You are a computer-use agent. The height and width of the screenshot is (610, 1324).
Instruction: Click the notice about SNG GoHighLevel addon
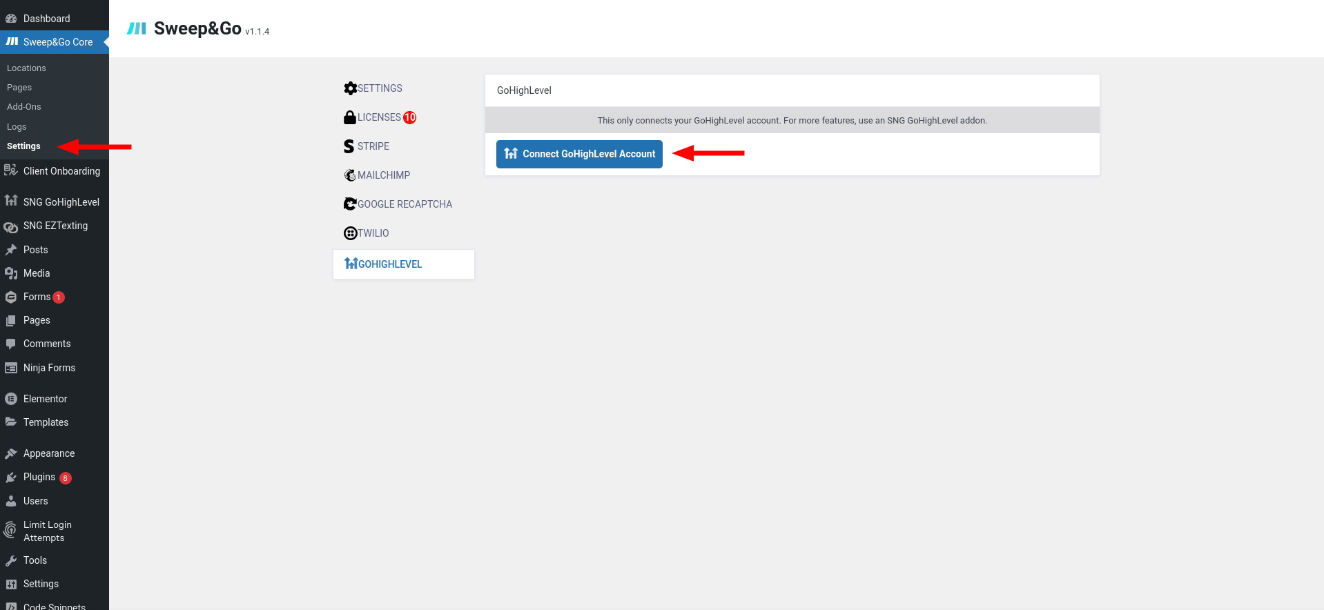click(x=792, y=120)
